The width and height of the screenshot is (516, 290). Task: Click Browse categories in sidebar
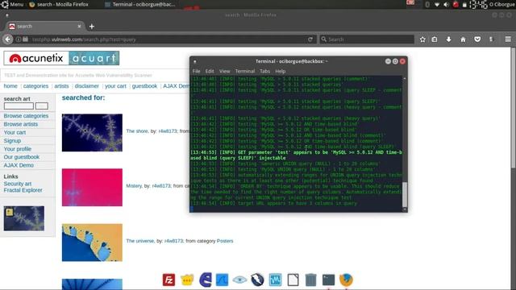click(x=26, y=116)
